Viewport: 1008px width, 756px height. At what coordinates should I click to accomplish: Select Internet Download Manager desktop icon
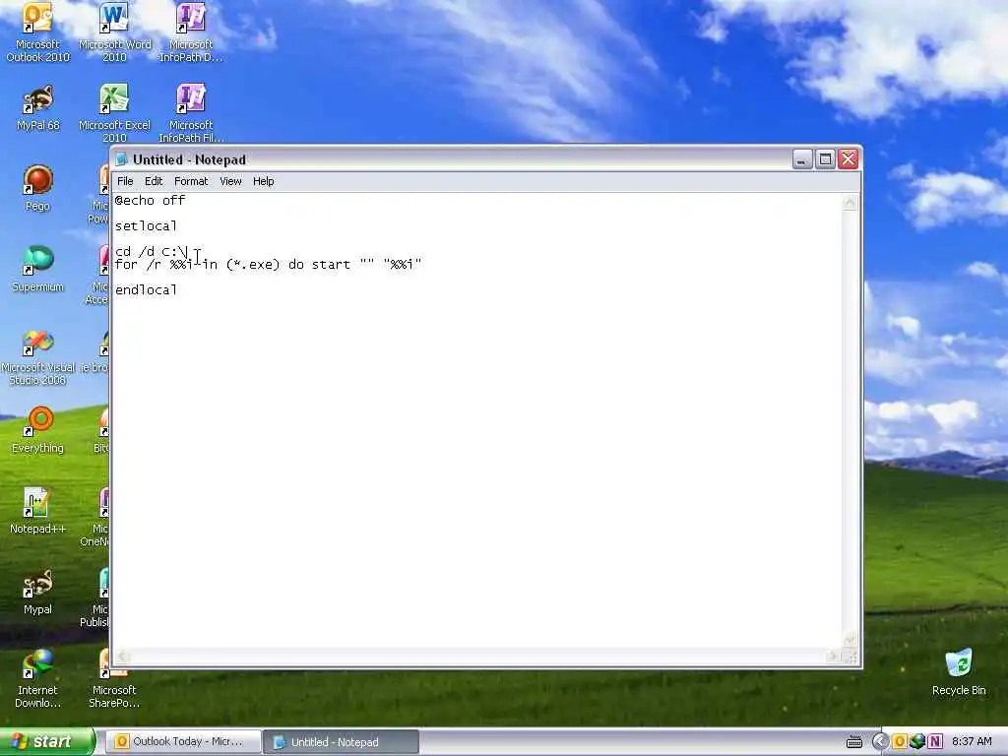(37, 679)
